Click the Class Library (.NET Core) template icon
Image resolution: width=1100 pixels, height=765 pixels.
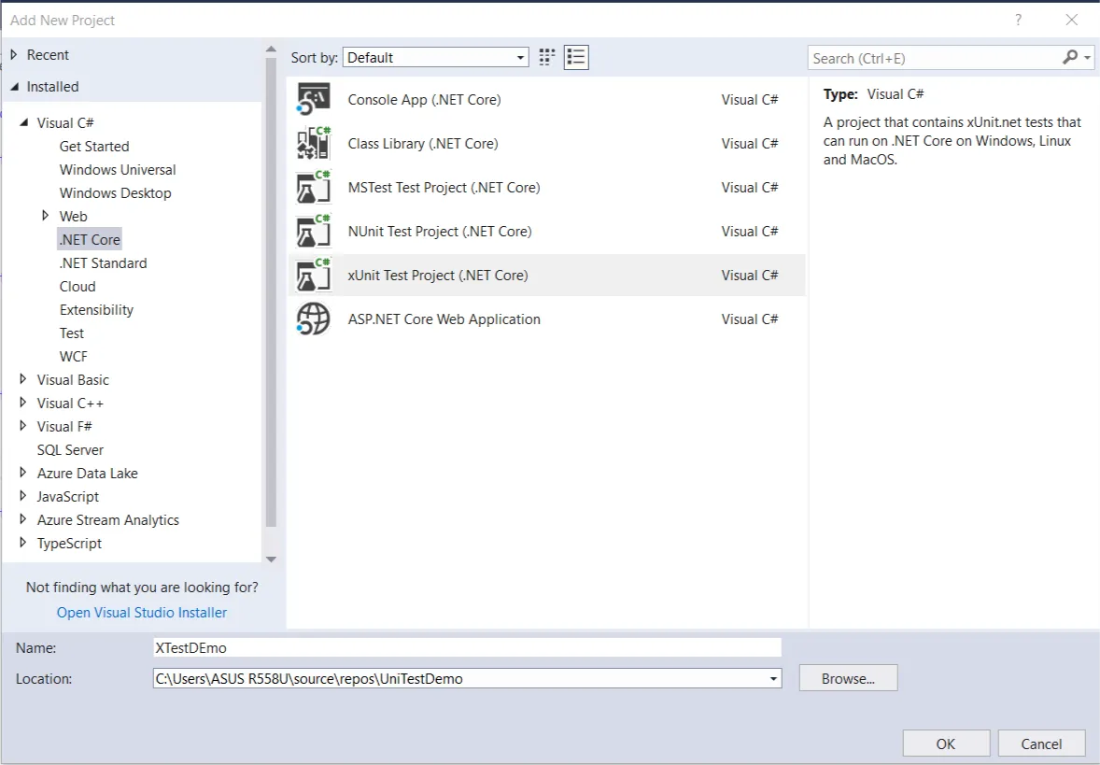coord(313,143)
